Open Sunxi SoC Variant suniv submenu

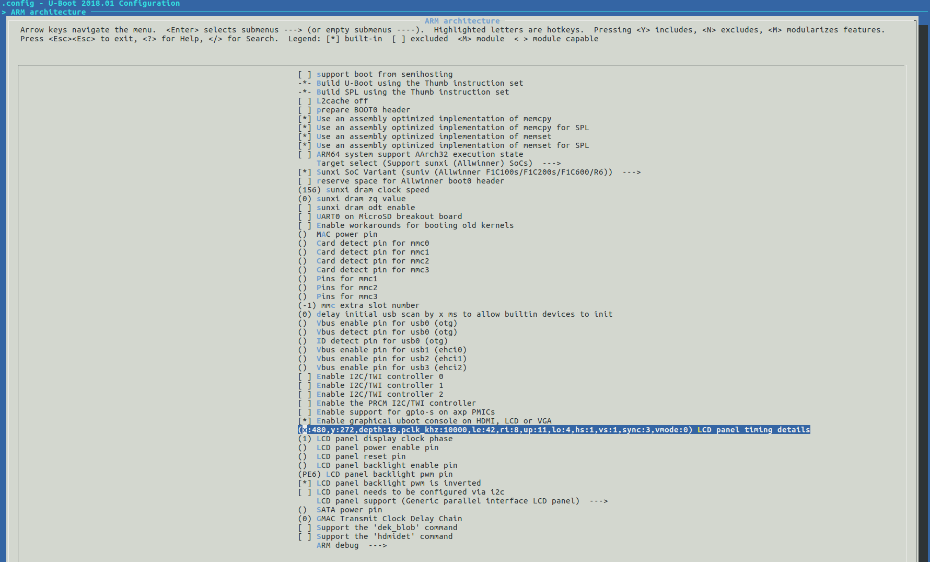[469, 172]
